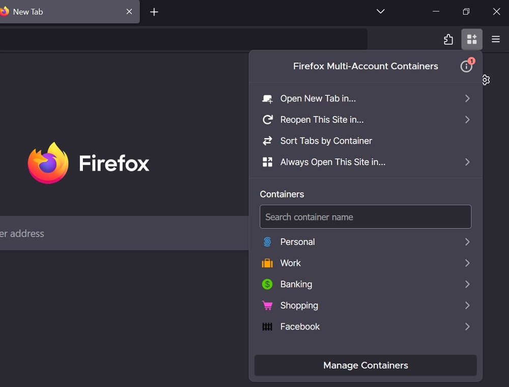This screenshot has height=387, width=509.
Task: Click the new tab page search address box
Action: tap(124, 233)
